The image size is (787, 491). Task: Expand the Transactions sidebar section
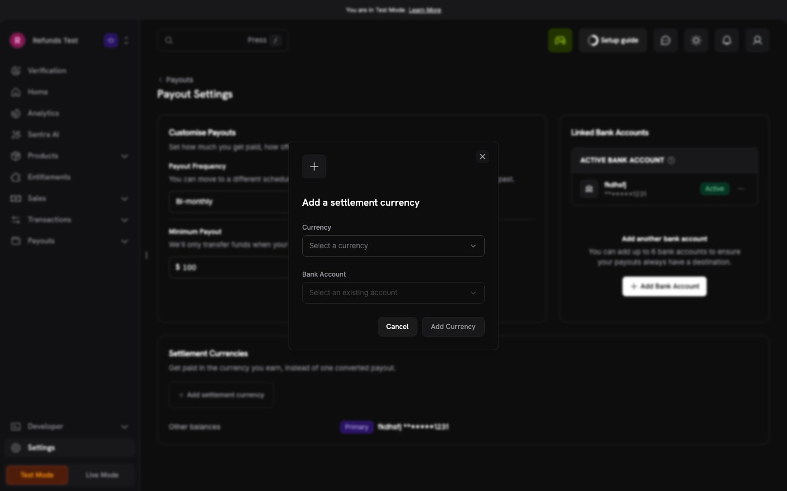click(70, 220)
